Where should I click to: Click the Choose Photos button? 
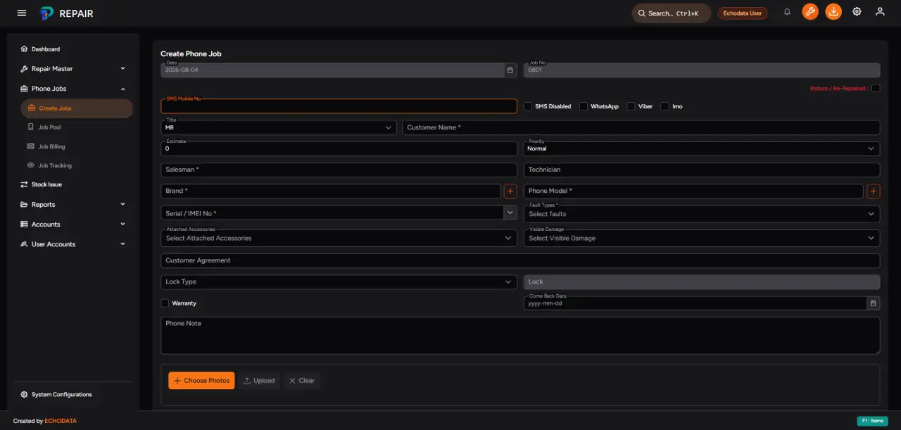click(x=201, y=381)
